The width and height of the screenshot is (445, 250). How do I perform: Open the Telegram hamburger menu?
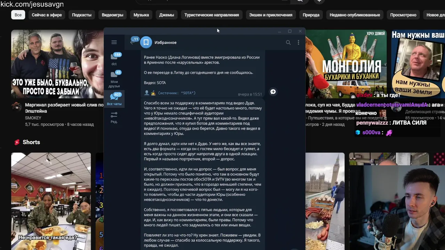coord(114,42)
